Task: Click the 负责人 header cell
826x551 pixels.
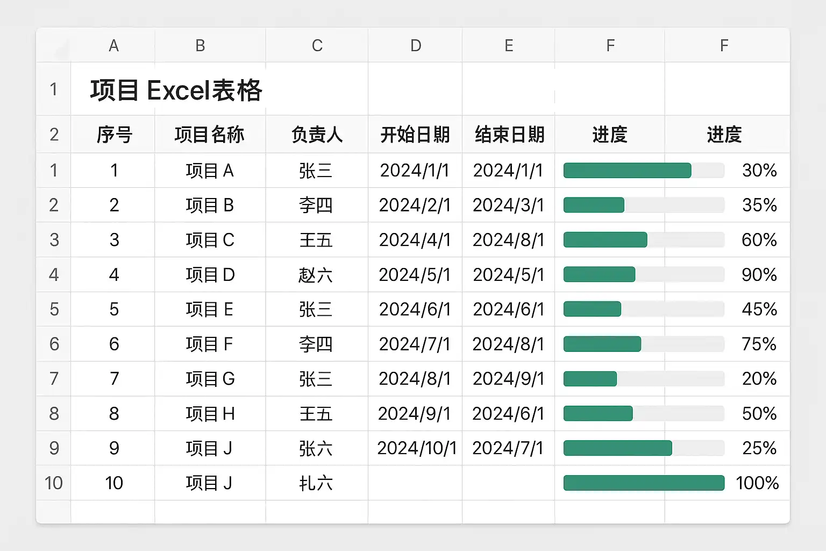Action: pos(317,135)
